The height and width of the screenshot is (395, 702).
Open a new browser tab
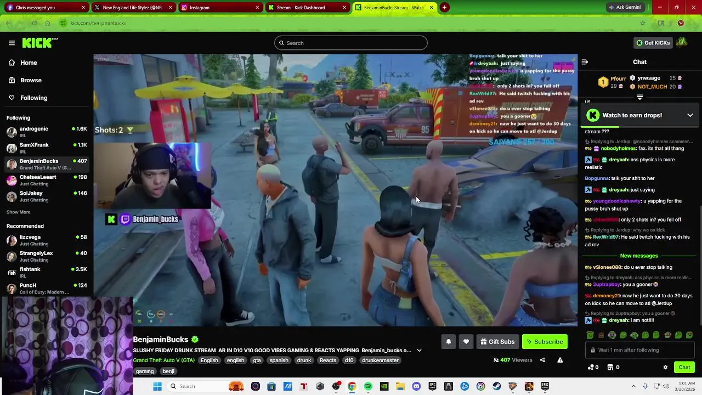[x=444, y=7]
